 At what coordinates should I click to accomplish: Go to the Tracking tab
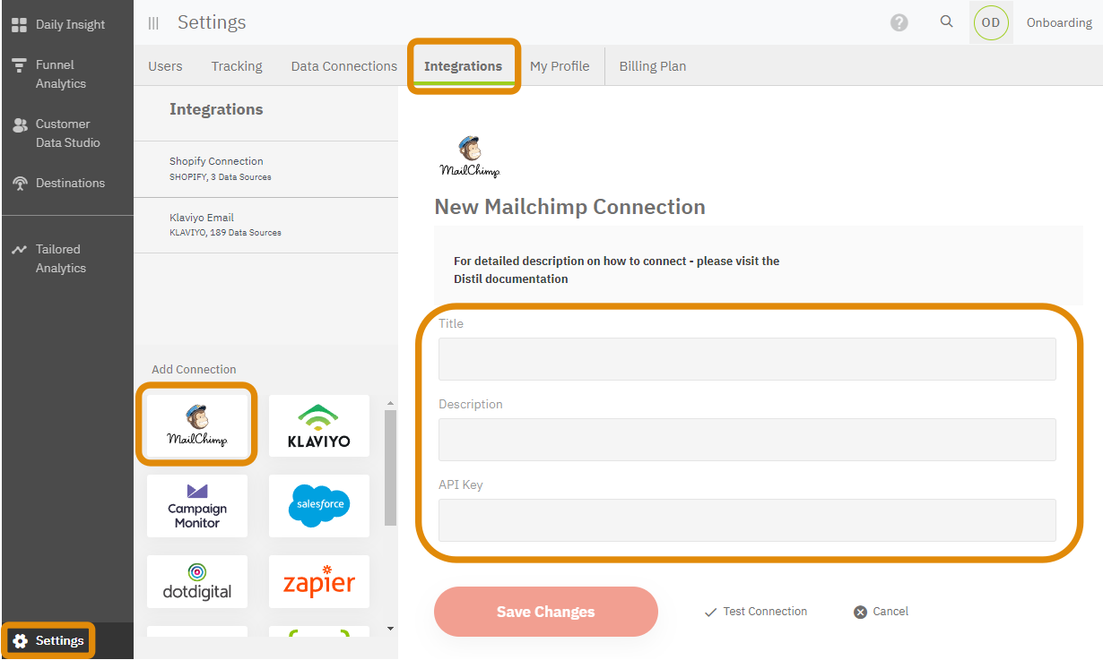(x=237, y=66)
